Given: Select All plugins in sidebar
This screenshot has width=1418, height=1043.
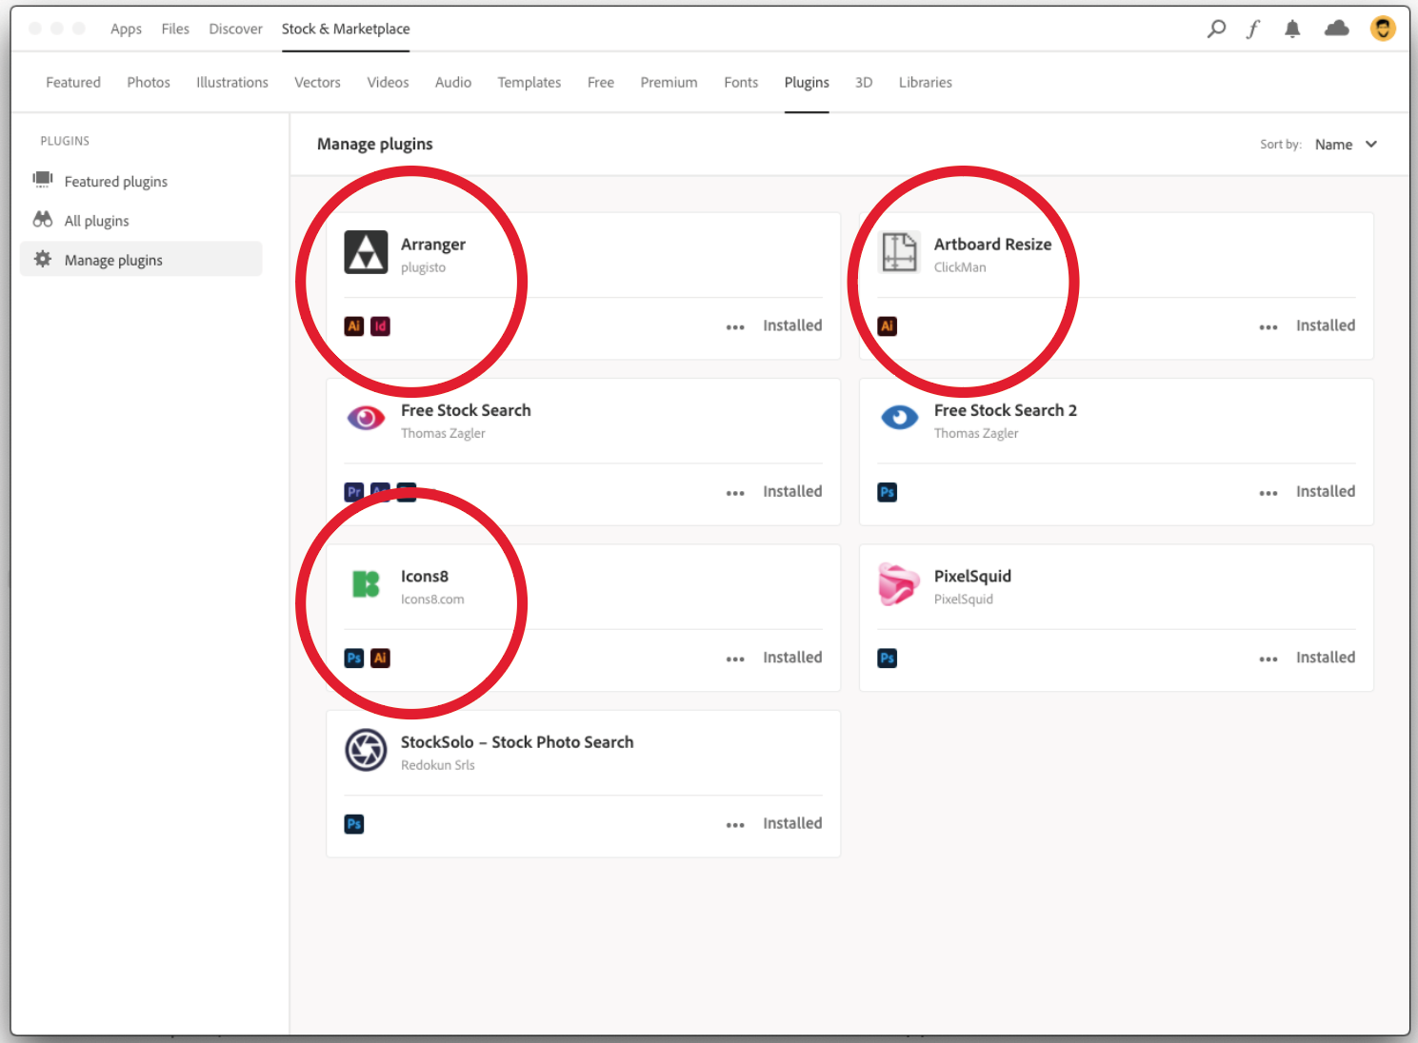Looking at the screenshot, I should click(96, 221).
